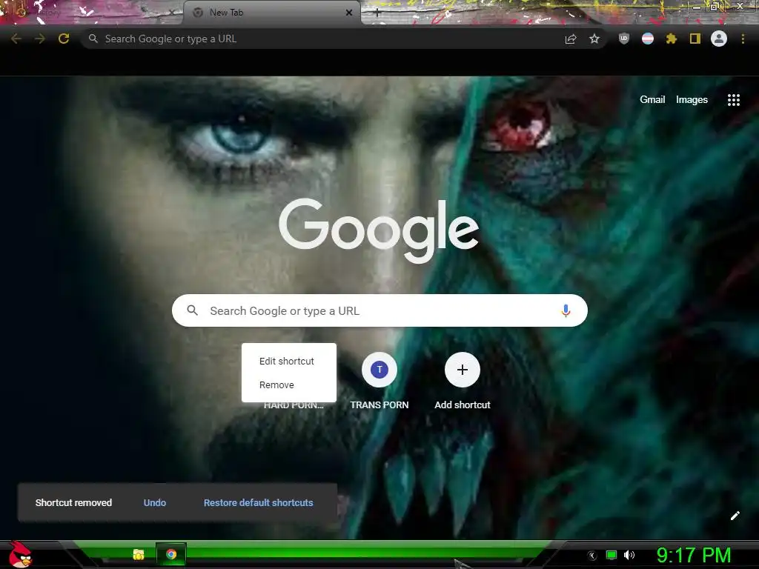
Task: Switch to the New Tab tab
Action: 271,13
